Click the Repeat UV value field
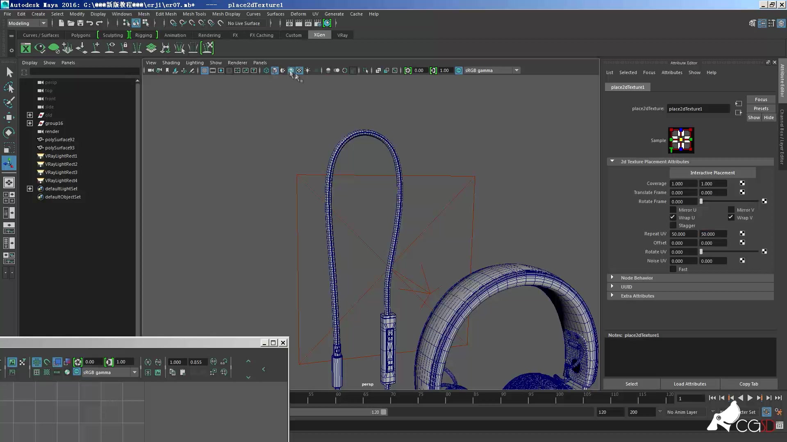 point(682,234)
